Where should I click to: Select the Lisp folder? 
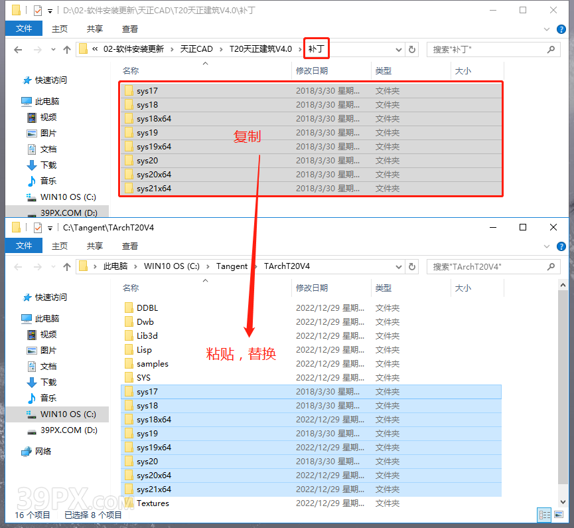pyautogui.click(x=311, y=350)
